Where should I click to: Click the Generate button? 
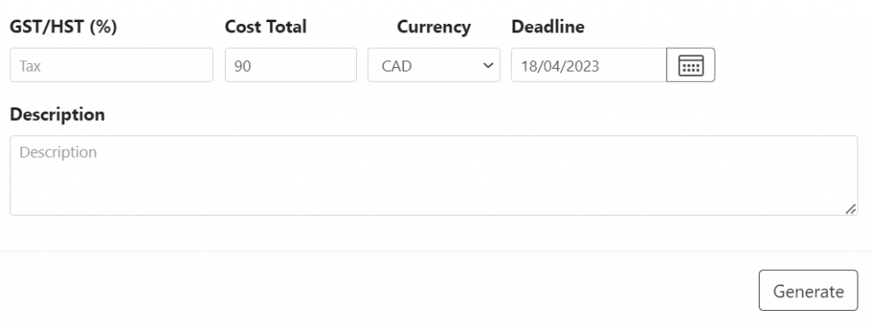(808, 291)
